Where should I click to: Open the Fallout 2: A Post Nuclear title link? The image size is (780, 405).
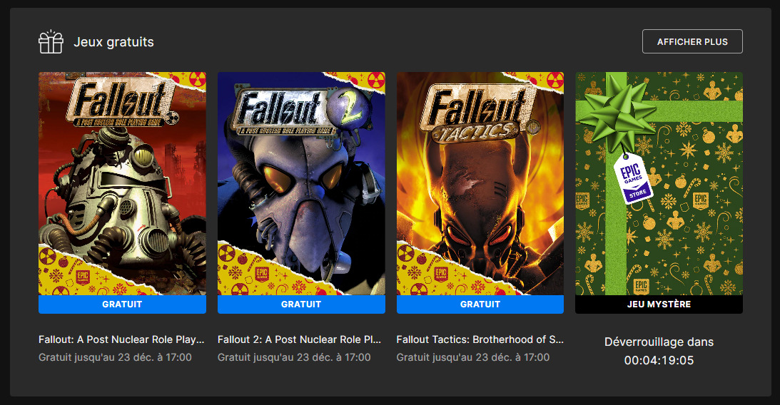(x=300, y=339)
